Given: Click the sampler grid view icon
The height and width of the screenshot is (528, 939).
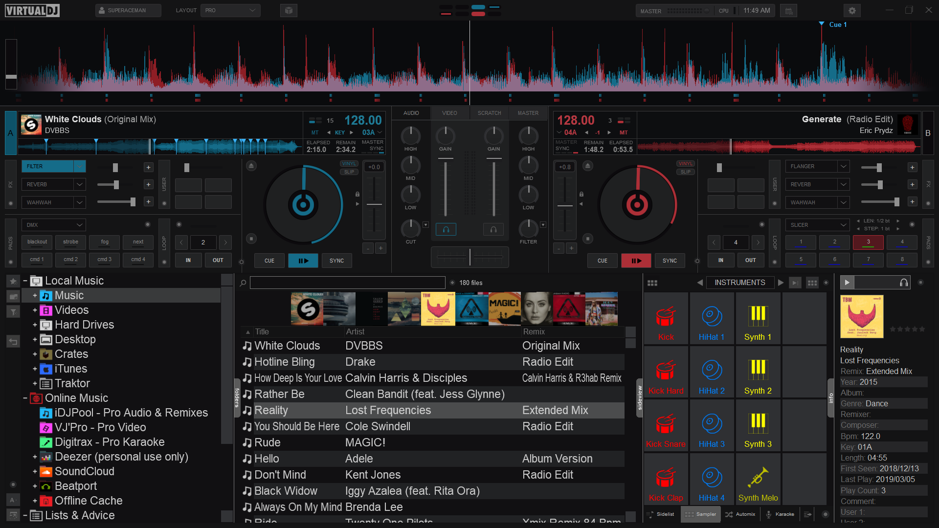Looking at the screenshot, I should [x=652, y=283].
